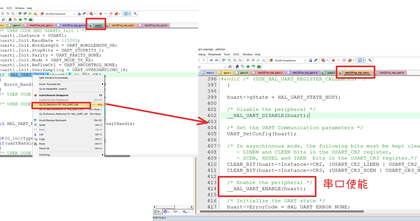
Task: Open breakpoint options dropdown arrow in left toolbar
Action: [x=120, y=14]
